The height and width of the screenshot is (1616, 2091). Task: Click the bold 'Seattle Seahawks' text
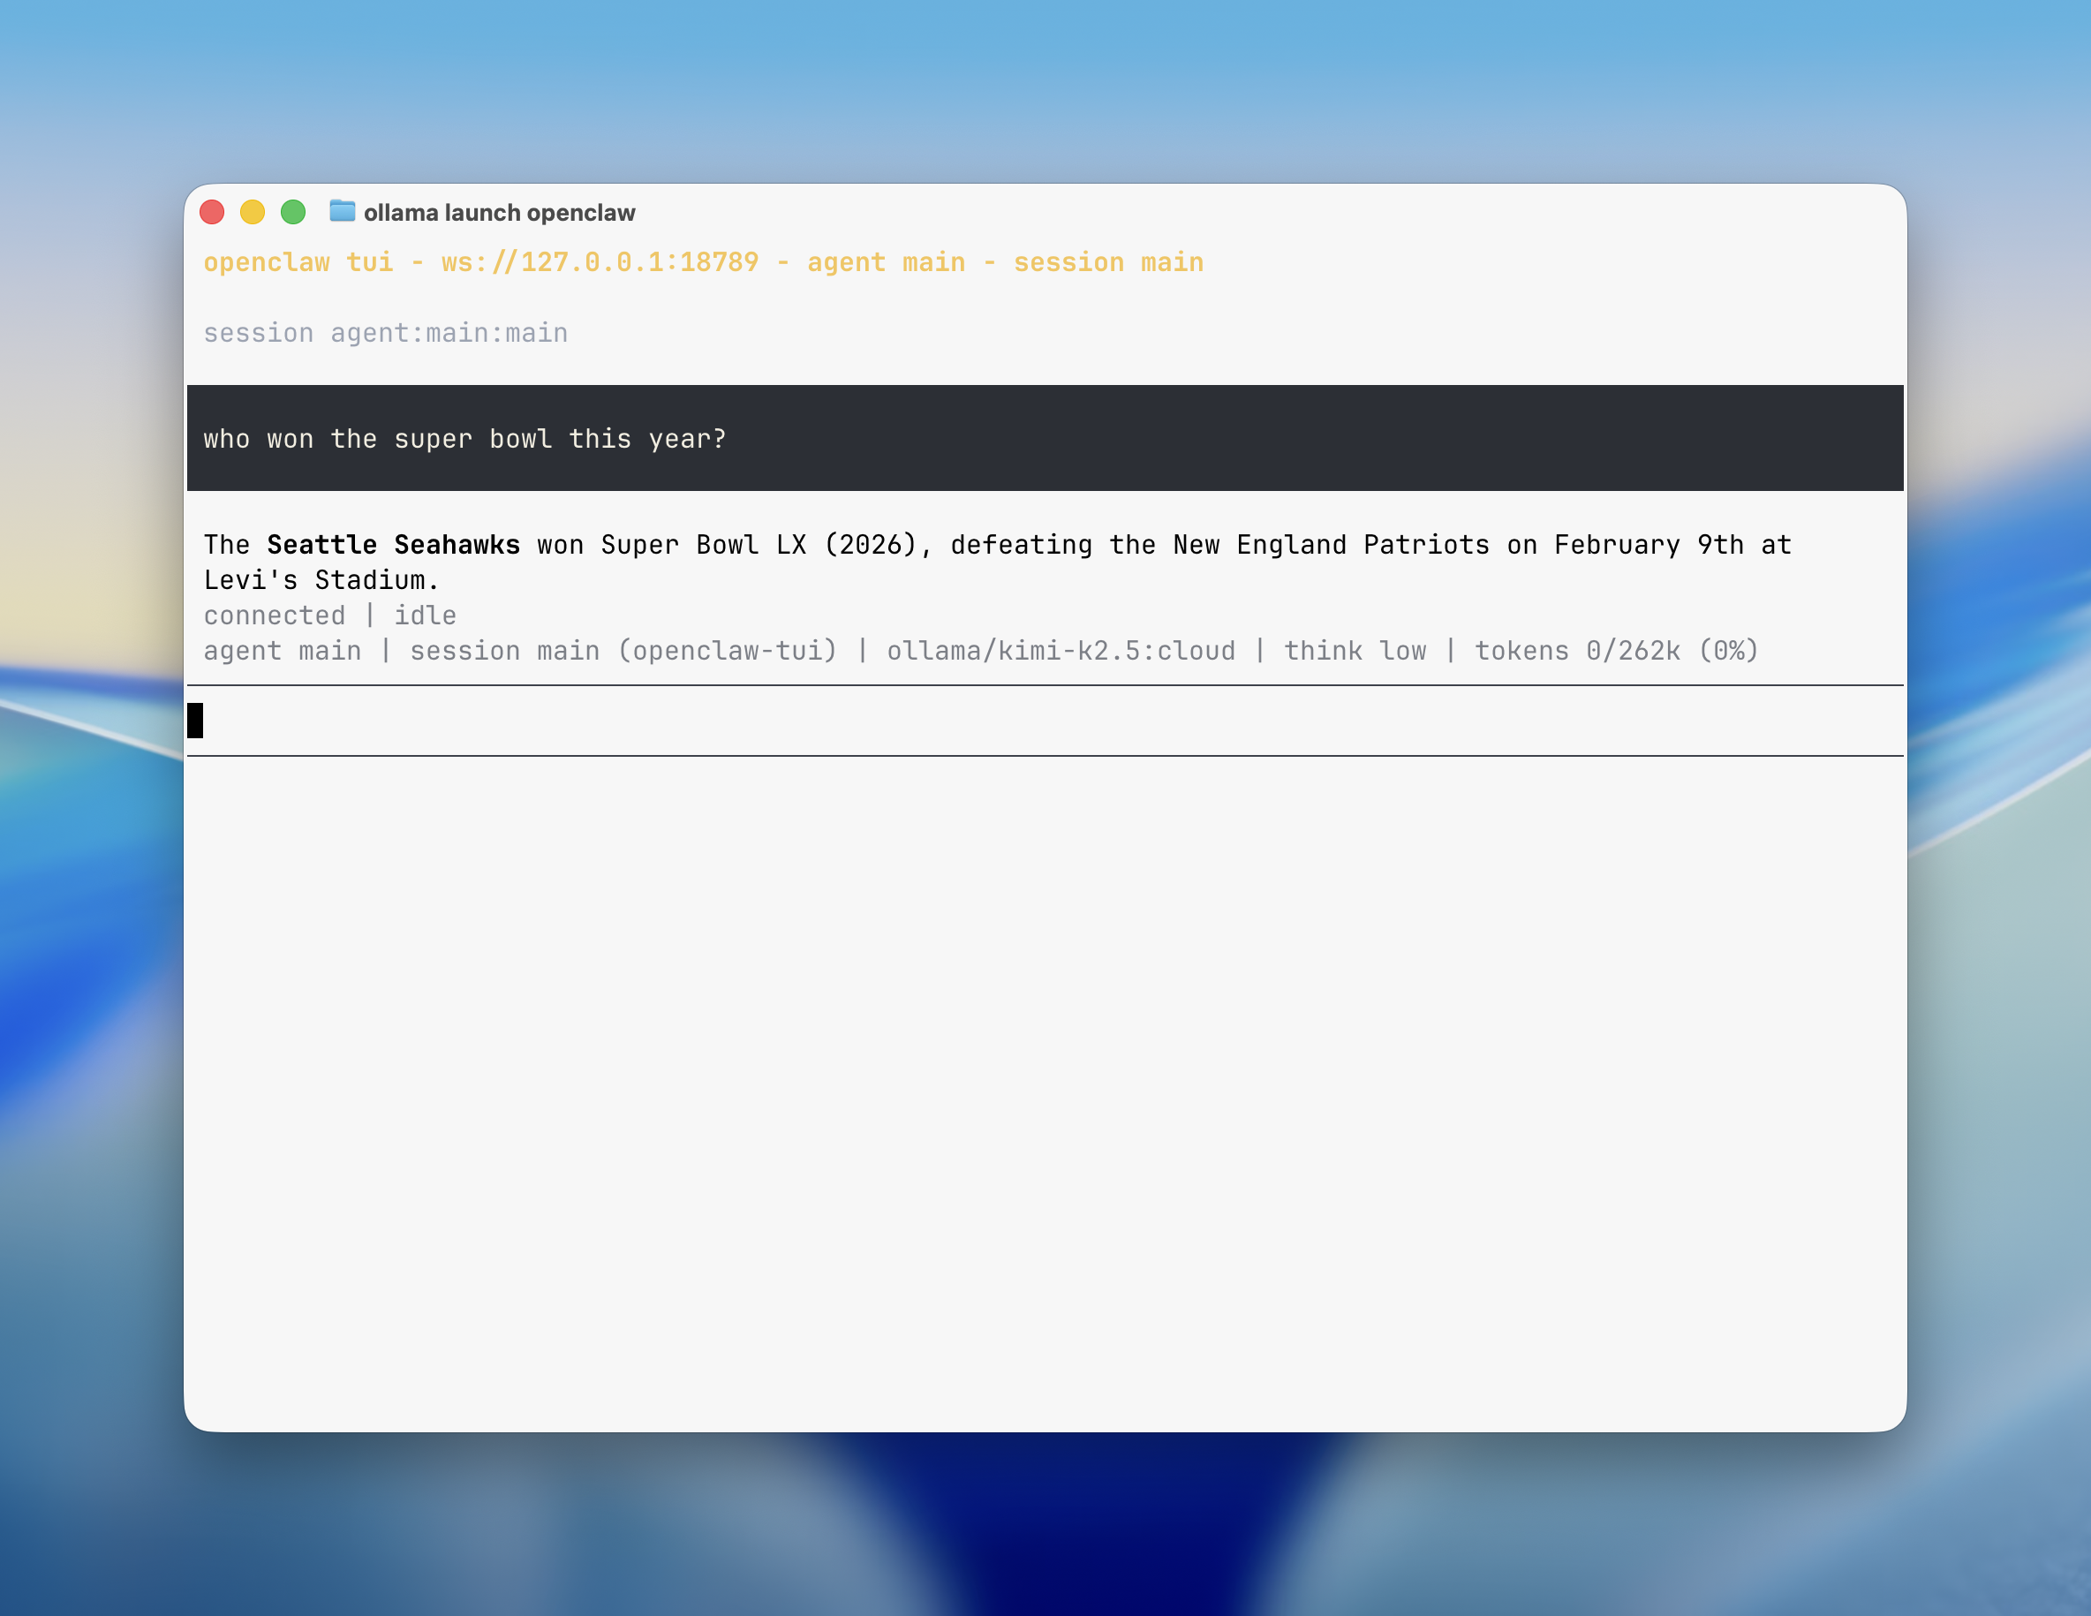pos(393,545)
